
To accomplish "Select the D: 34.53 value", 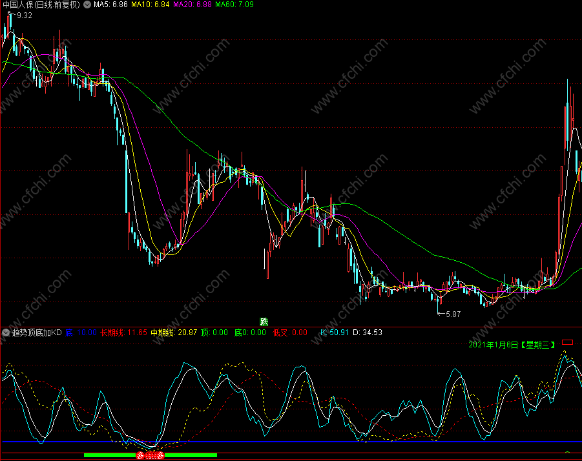I will tap(368, 333).
